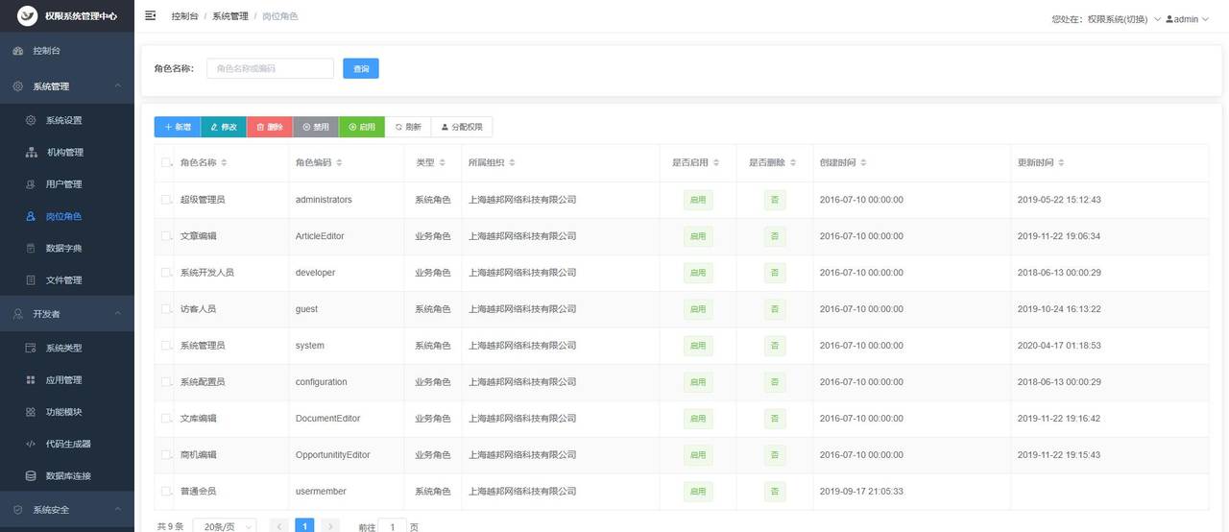Screen dimensions: 1229x532
Task: Check the box for 超级管理员 row
Action: click(166, 200)
